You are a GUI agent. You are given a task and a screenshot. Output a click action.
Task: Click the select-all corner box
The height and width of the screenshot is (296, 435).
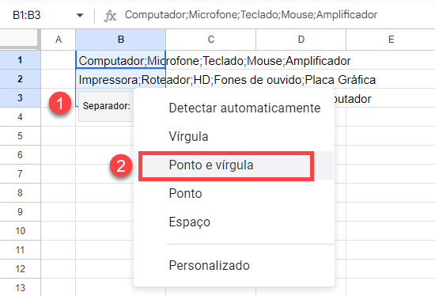pos(19,38)
